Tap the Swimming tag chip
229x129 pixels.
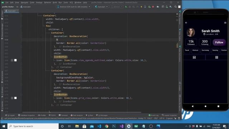205,50
